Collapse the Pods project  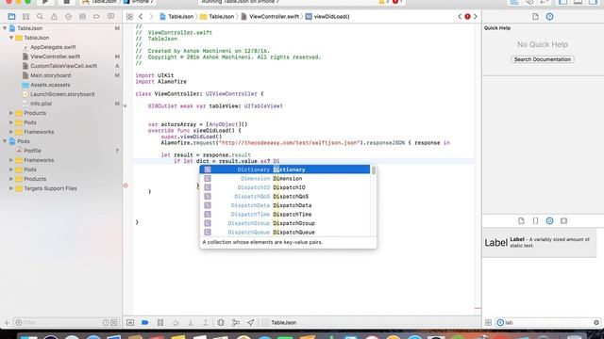[x=5, y=141]
